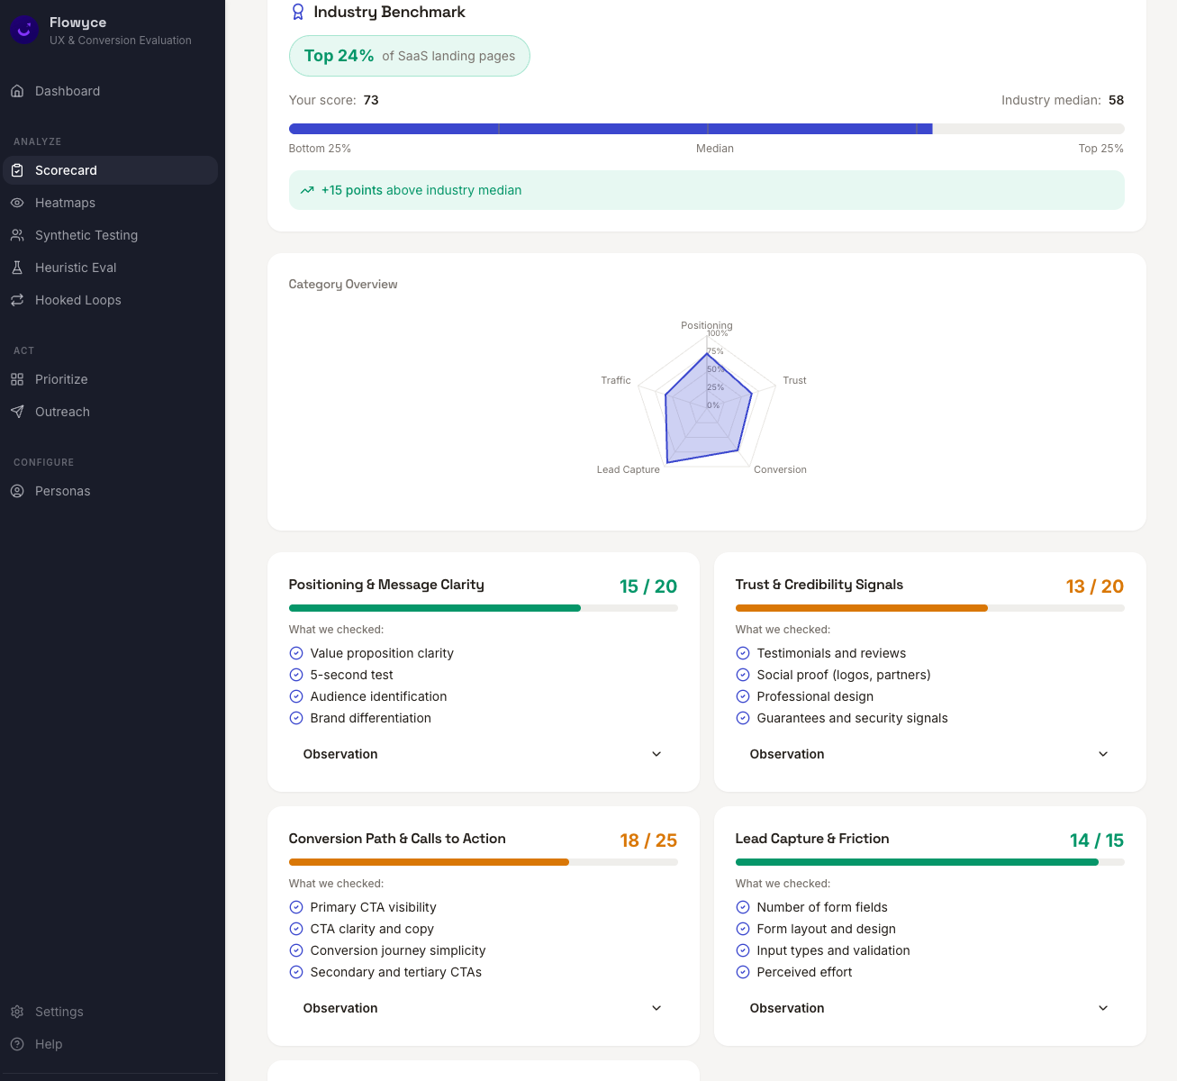Open Personas configuration

click(x=111, y=491)
